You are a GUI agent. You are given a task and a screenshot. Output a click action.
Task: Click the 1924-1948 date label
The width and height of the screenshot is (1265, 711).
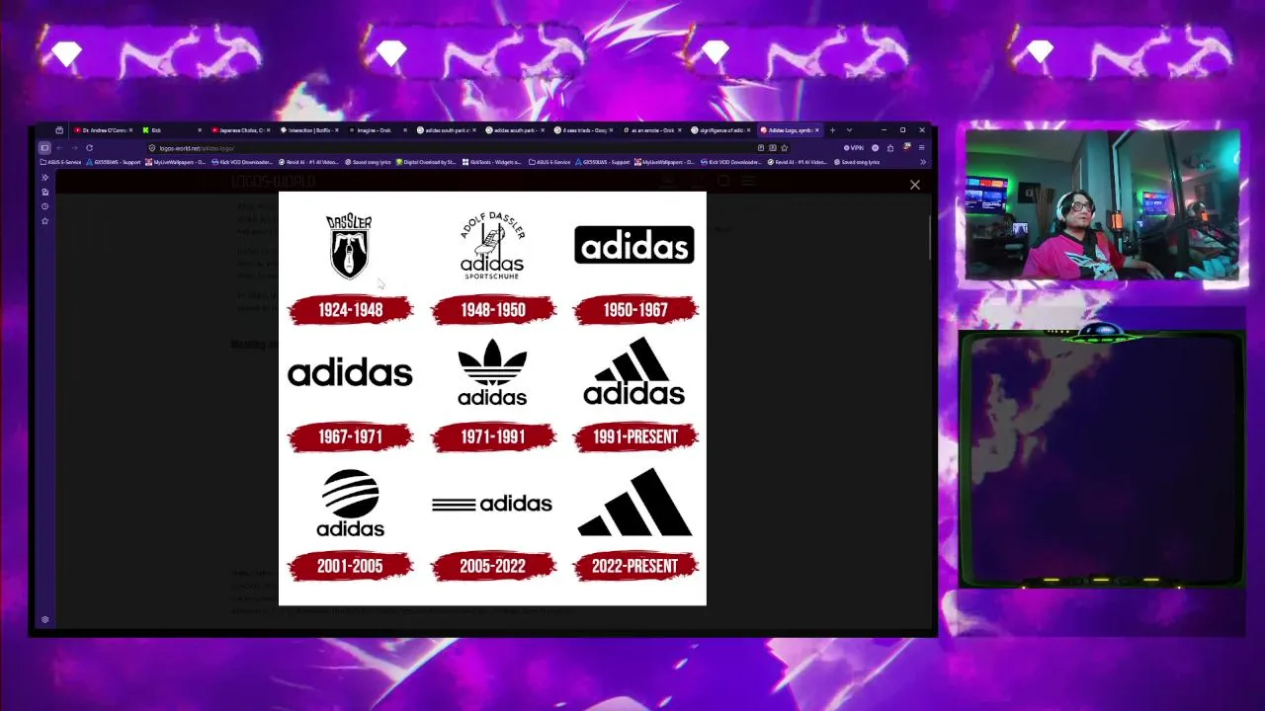click(x=350, y=310)
